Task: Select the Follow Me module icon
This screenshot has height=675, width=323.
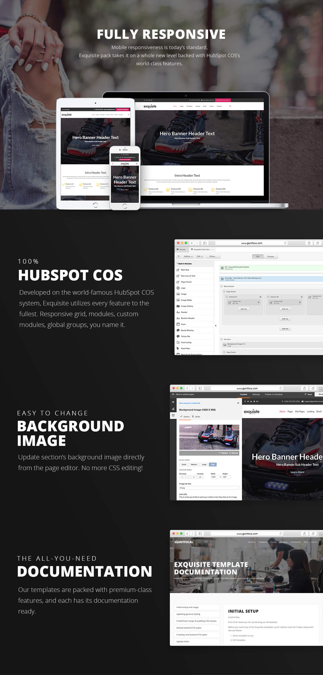Action: click(x=178, y=336)
